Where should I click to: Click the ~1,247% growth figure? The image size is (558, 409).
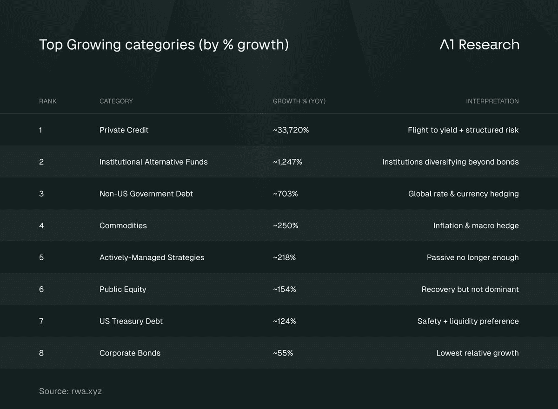pos(287,162)
